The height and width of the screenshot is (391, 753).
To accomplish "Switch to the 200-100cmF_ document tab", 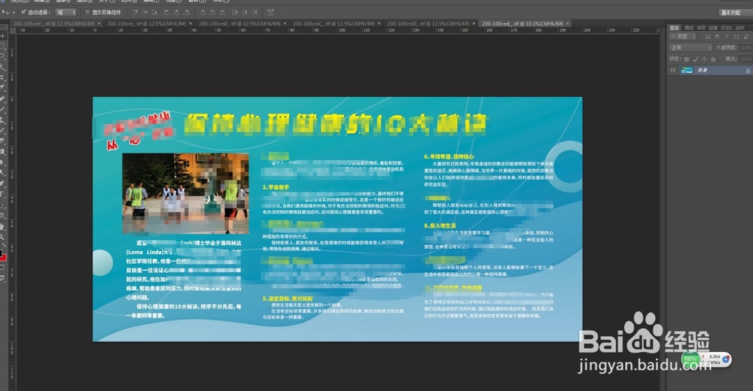I will point(53,23).
